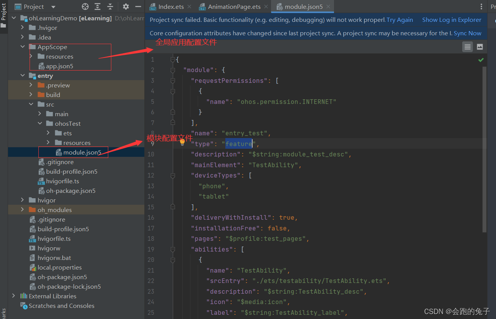The image size is (496, 319).
Task: Click Show Log in Explorer link
Action: [x=452, y=20]
